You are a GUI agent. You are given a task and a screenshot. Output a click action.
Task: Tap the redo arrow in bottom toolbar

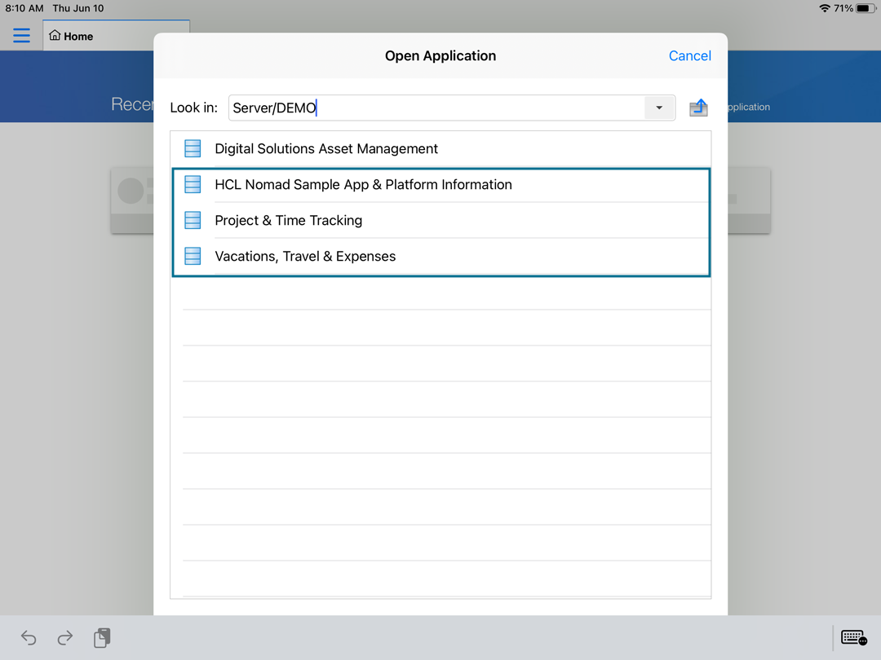tap(65, 637)
